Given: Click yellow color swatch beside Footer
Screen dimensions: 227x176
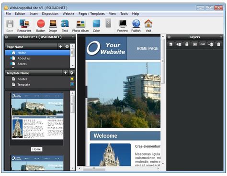Looking at the screenshot, I should click(x=72, y=79).
